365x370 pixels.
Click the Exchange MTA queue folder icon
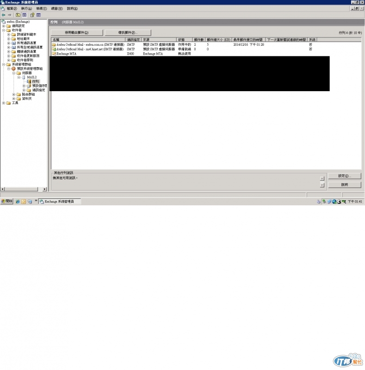tap(54, 54)
